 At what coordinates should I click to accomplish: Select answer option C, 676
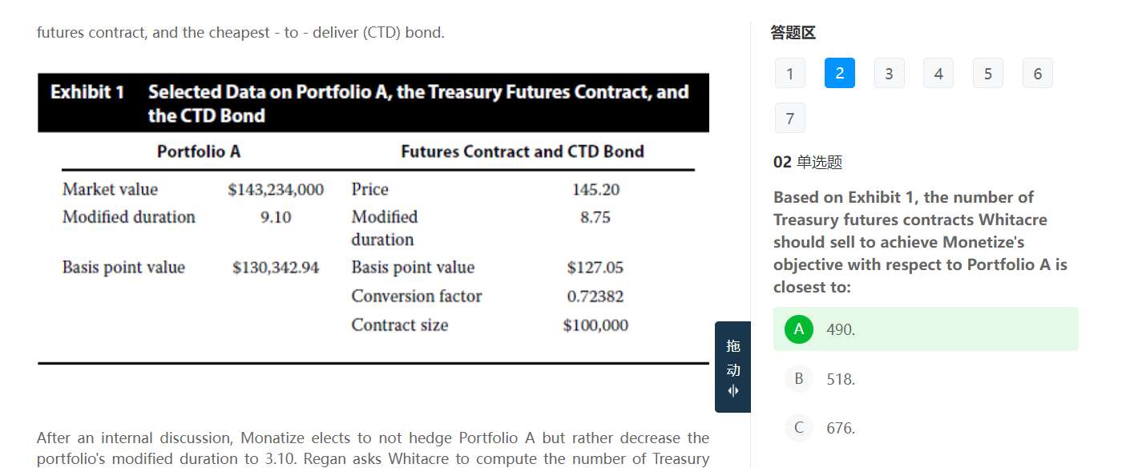pos(841,428)
